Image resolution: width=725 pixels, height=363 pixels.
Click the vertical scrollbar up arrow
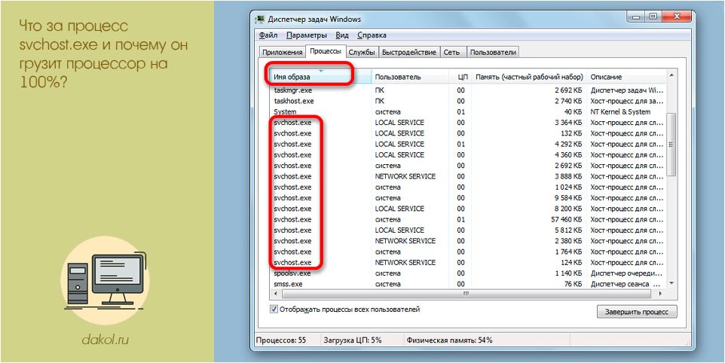coord(671,75)
